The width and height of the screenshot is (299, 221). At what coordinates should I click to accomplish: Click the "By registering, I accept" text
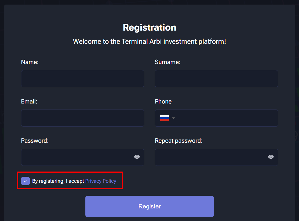pyautogui.click(x=58, y=181)
